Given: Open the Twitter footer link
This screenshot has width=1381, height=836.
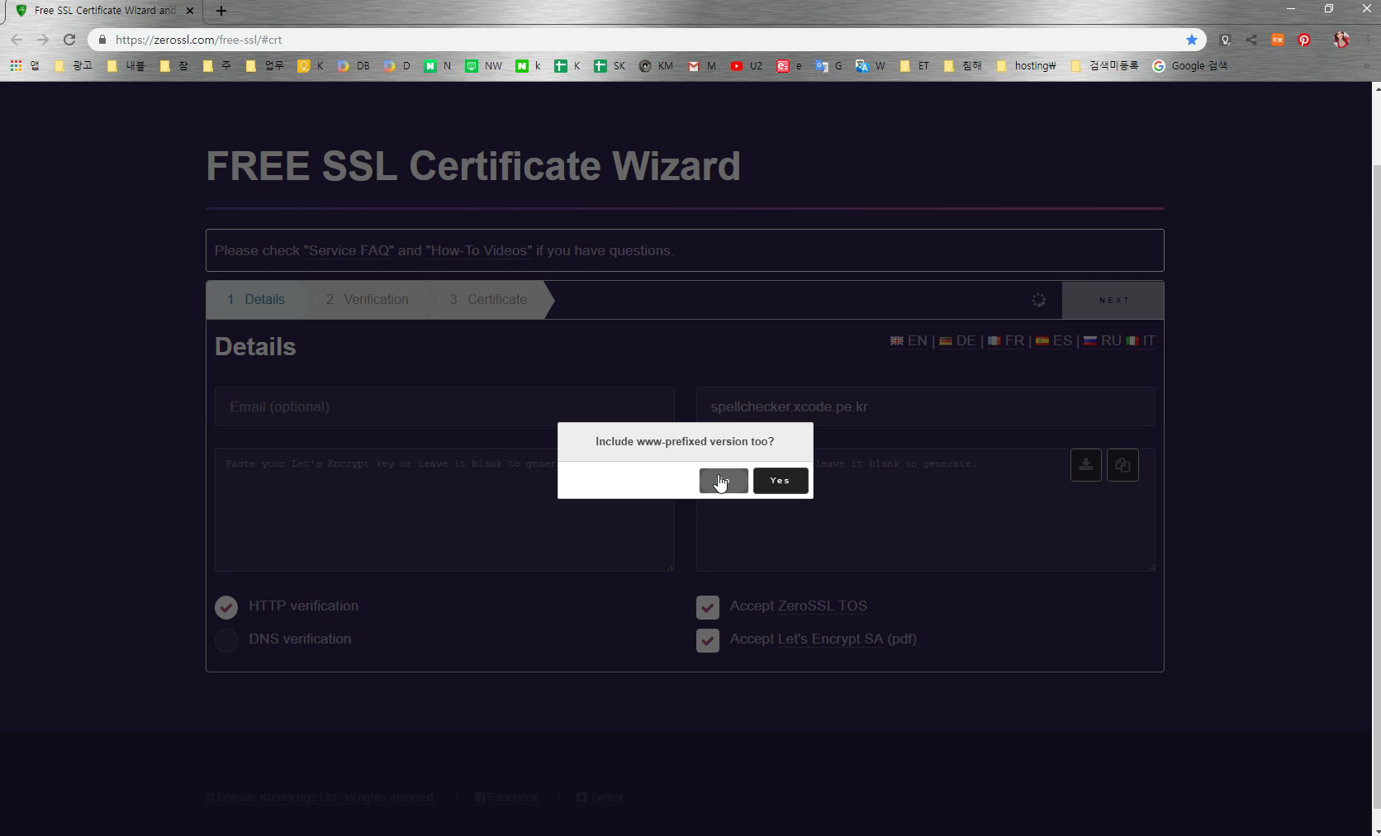Looking at the screenshot, I should (x=600, y=797).
